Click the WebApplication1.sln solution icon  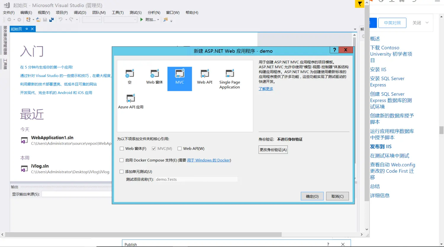[24, 141]
